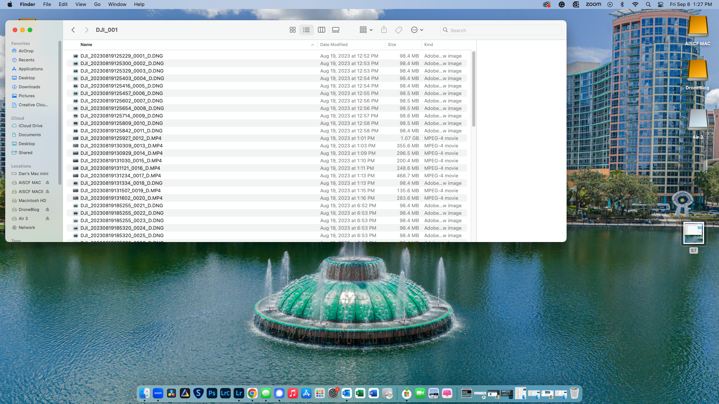Switch Finder to icon view

click(292, 30)
